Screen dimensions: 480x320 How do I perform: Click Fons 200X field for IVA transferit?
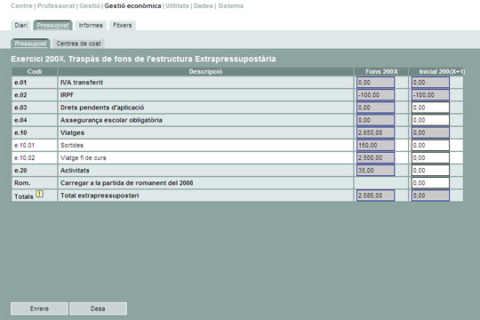coord(376,83)
